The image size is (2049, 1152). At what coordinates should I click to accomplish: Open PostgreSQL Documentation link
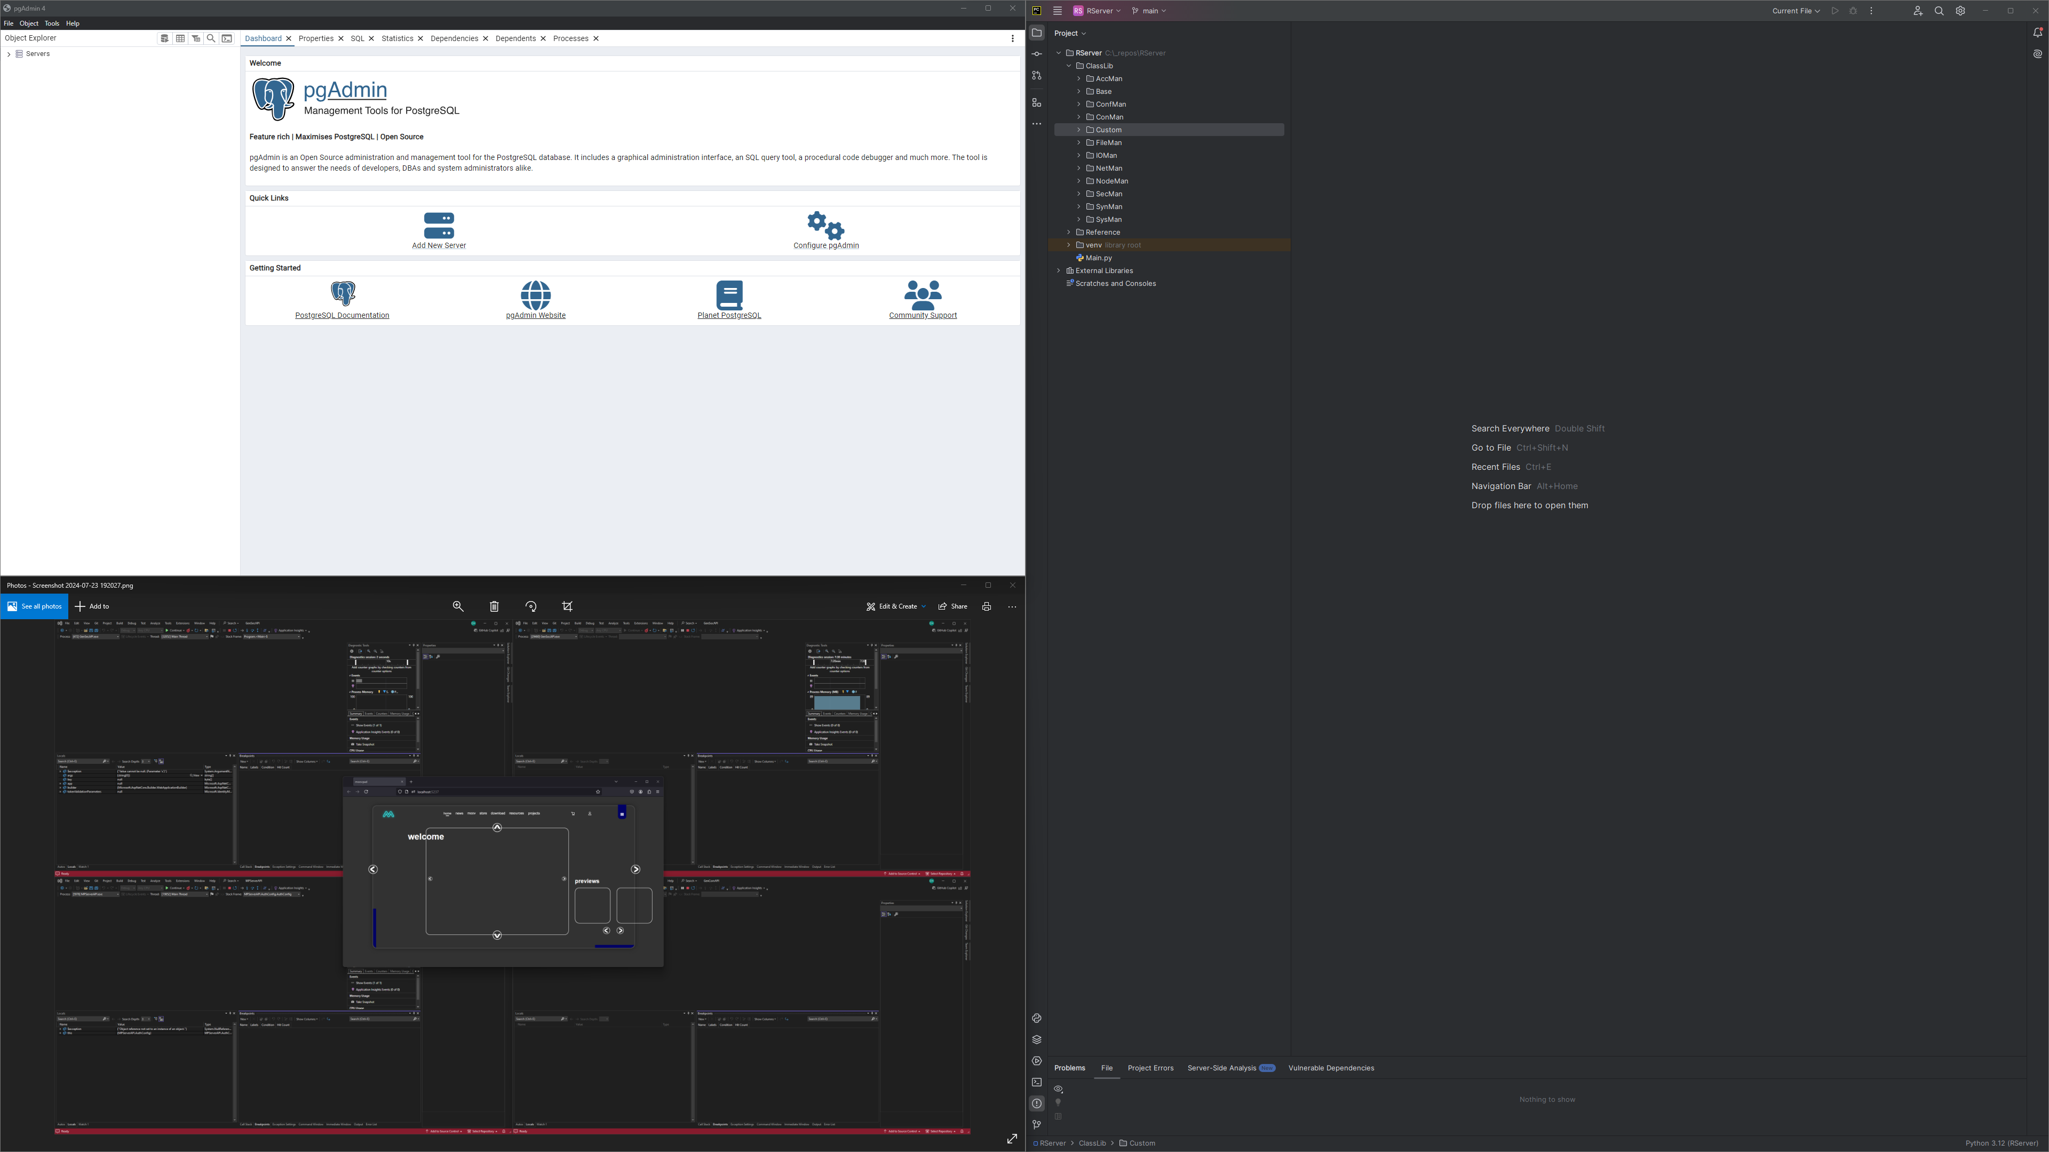[342, 300]
